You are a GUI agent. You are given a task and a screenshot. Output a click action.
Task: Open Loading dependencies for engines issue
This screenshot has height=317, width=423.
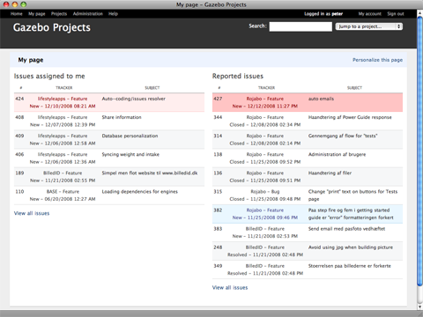(139, 192)
